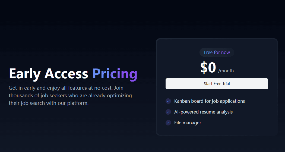285x152 pixels.
Task: Click the $0 price amount
Action: click(208, 68)
